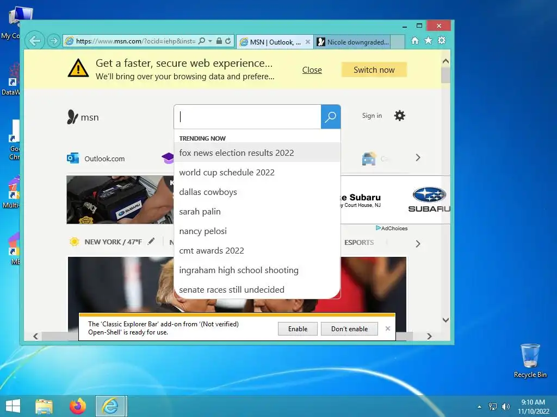The image size is (557, 417).
Task: Open the Windows Start button
Action: (13, 406)
